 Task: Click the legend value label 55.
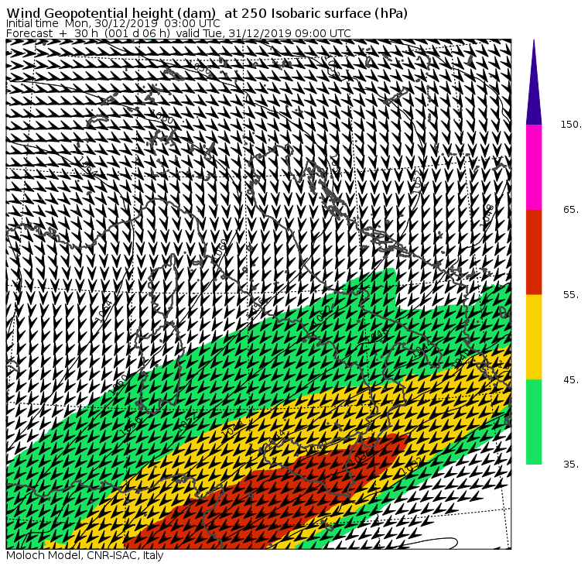(x=571, y=295)
